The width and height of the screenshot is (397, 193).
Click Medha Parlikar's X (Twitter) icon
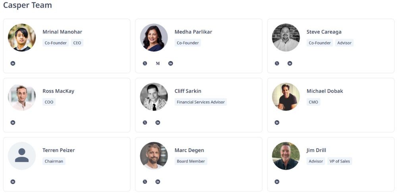[x=145, y=64]
